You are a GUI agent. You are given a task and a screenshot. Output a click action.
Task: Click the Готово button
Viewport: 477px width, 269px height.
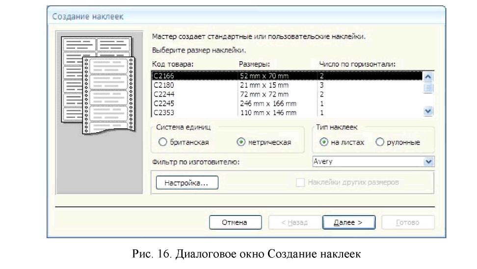[x=408, y=222]
